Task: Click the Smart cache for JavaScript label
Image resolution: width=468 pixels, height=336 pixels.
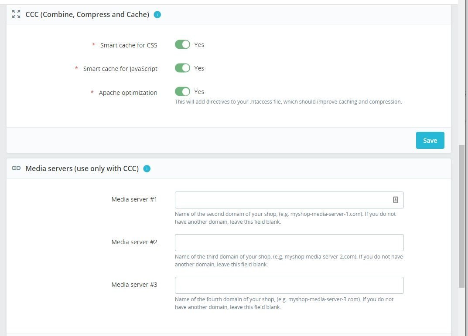Action: point(120,69)
